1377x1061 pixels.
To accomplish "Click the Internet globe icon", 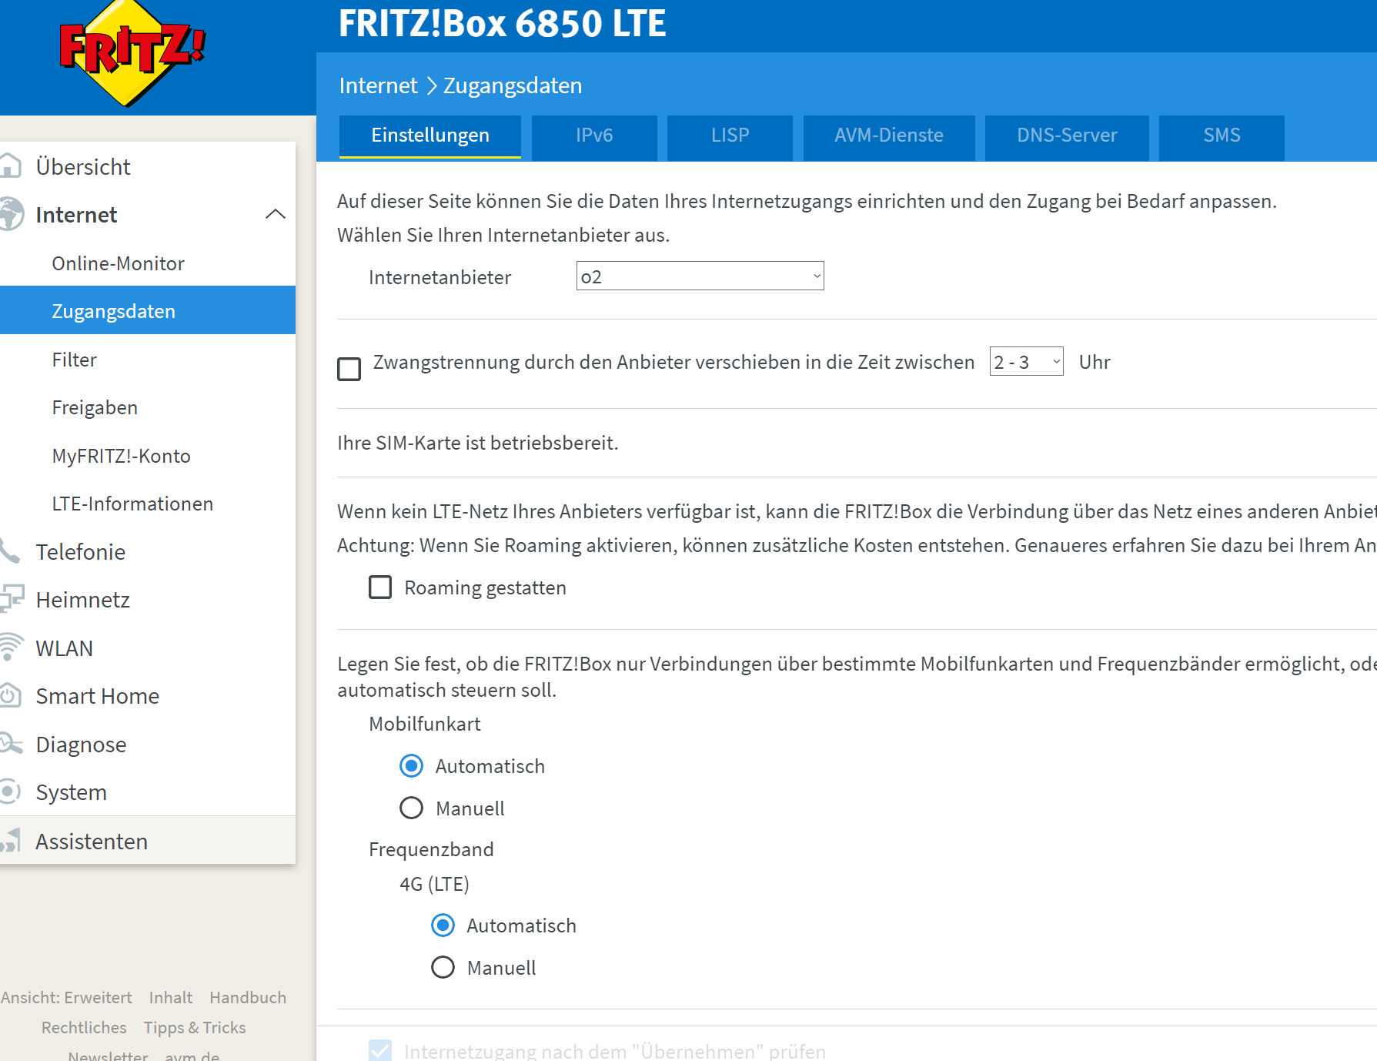I will point(11,214).
